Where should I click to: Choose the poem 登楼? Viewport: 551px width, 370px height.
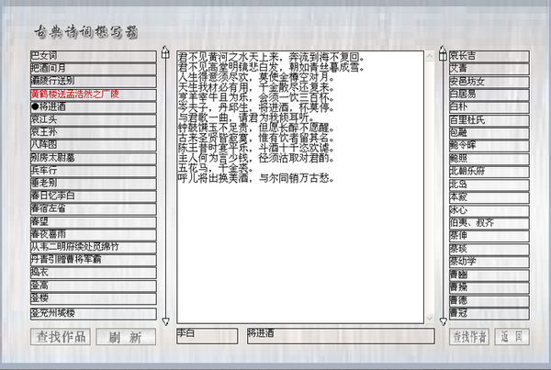pyautogui.click(x=94, y=298)
